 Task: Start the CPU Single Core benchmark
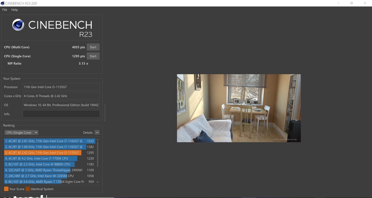(93, 56)
